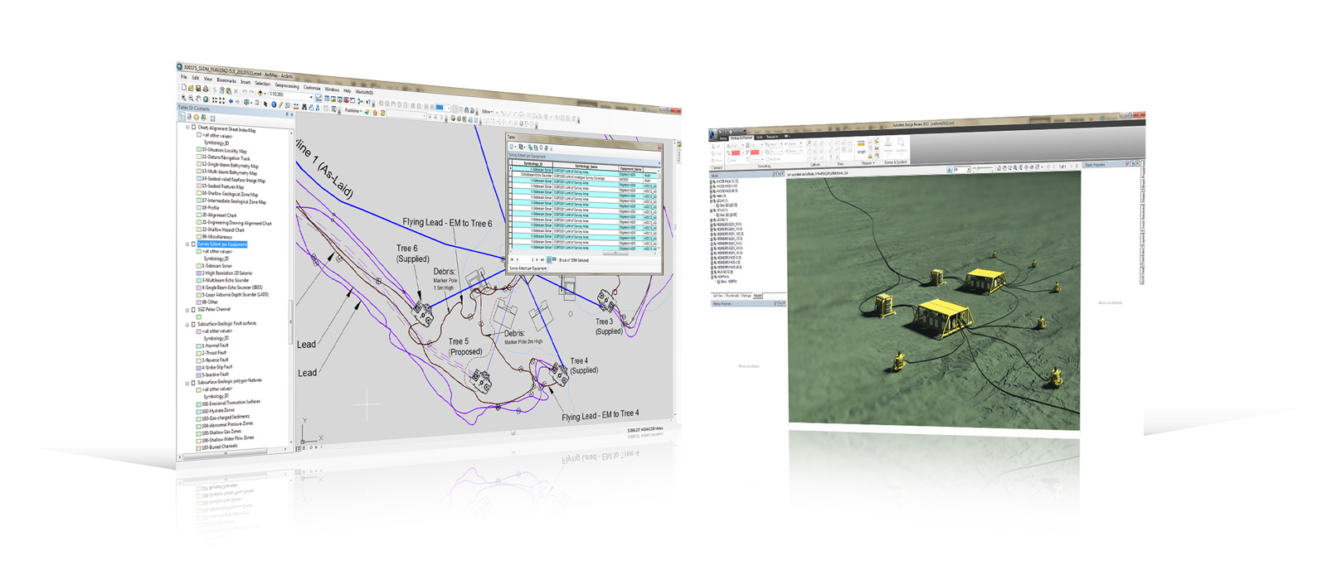Click the Fixed Zoom In arrows icon

215,100
